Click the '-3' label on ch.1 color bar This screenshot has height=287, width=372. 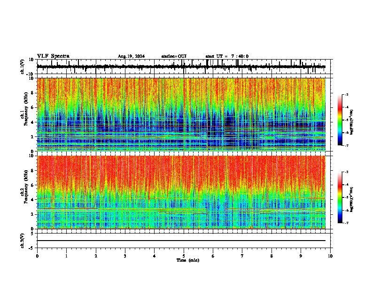[x=346, y=94]
